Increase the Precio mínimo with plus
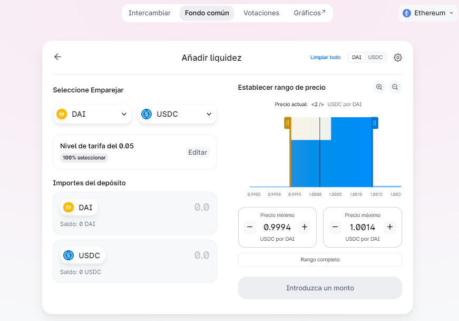Screen dimensions: 459x321 pyautogui.click(x=304, y=227)
